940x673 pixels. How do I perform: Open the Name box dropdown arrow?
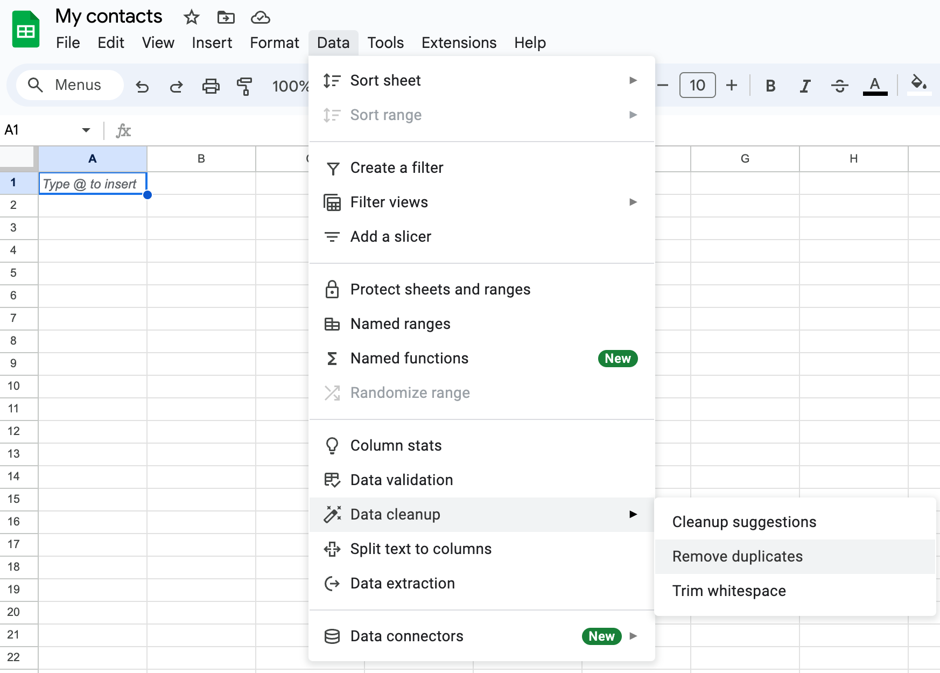(85, 130)
